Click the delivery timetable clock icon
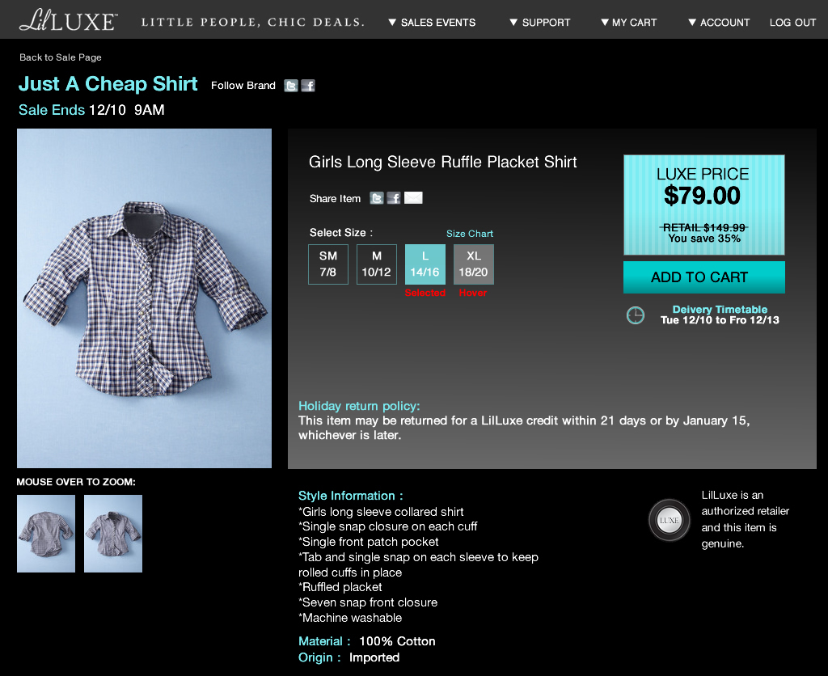Screen dimensions: 828x676 tap(636, 315)
